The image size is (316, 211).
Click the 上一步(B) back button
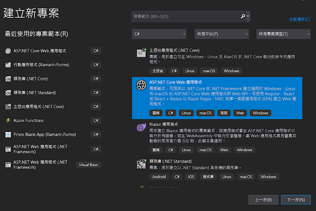263,200
